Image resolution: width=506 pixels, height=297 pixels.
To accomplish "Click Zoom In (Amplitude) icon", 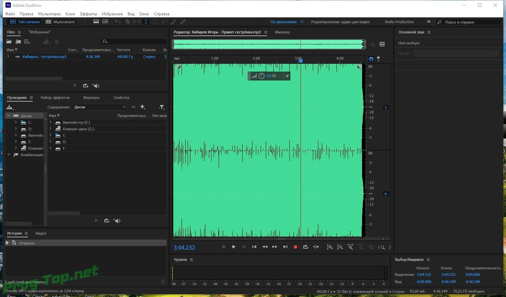I will pos(330,247).
